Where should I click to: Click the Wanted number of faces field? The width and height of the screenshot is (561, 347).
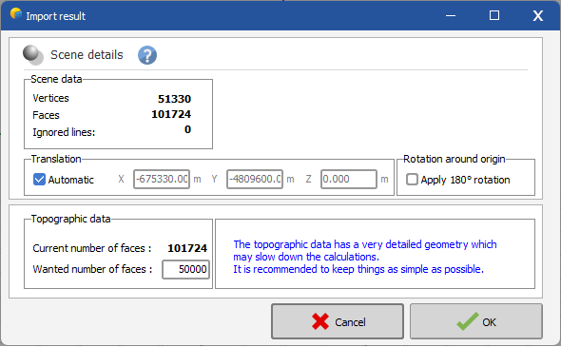[x=185, y=269]
